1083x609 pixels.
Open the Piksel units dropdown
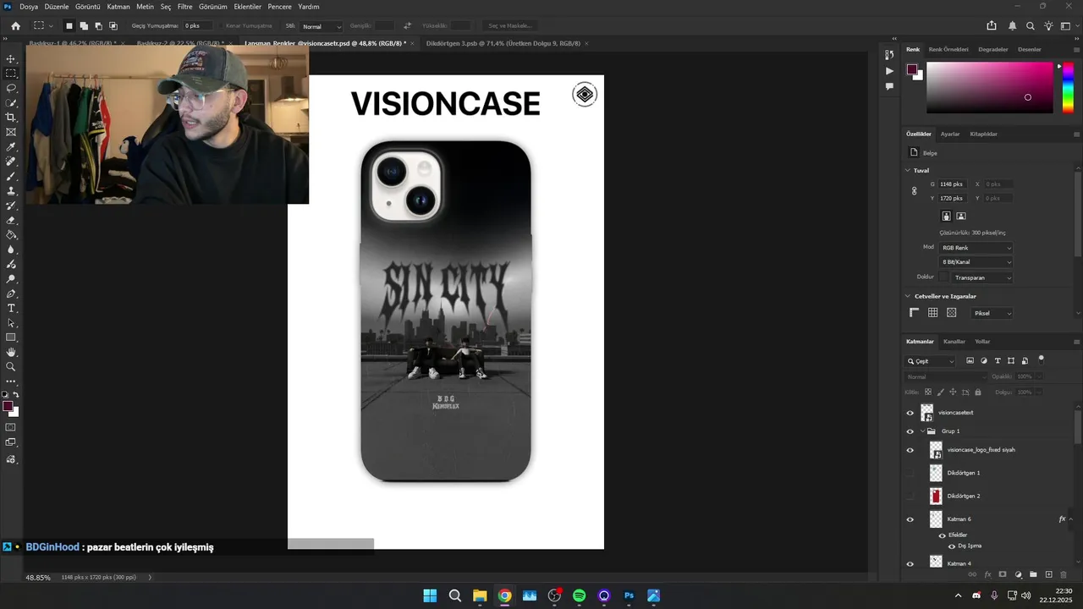tap(992, 313)
